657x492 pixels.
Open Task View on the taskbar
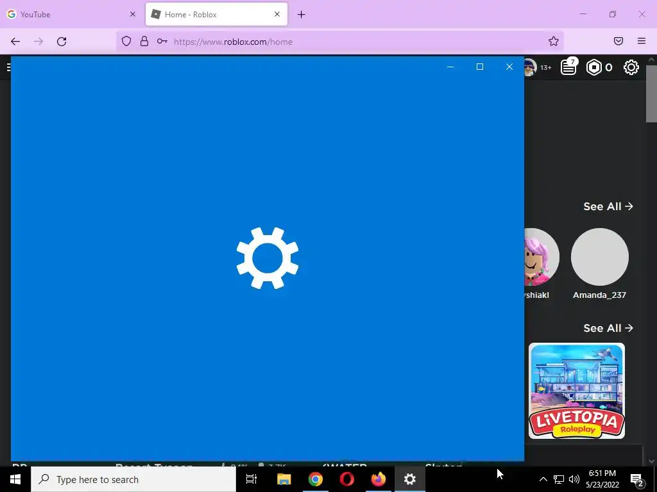252,479
